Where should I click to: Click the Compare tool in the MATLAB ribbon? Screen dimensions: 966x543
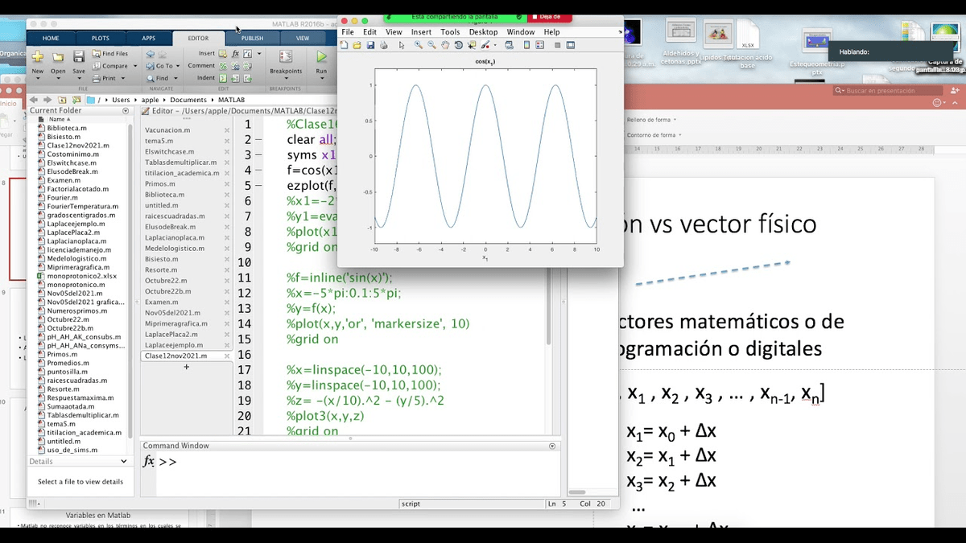109,66
